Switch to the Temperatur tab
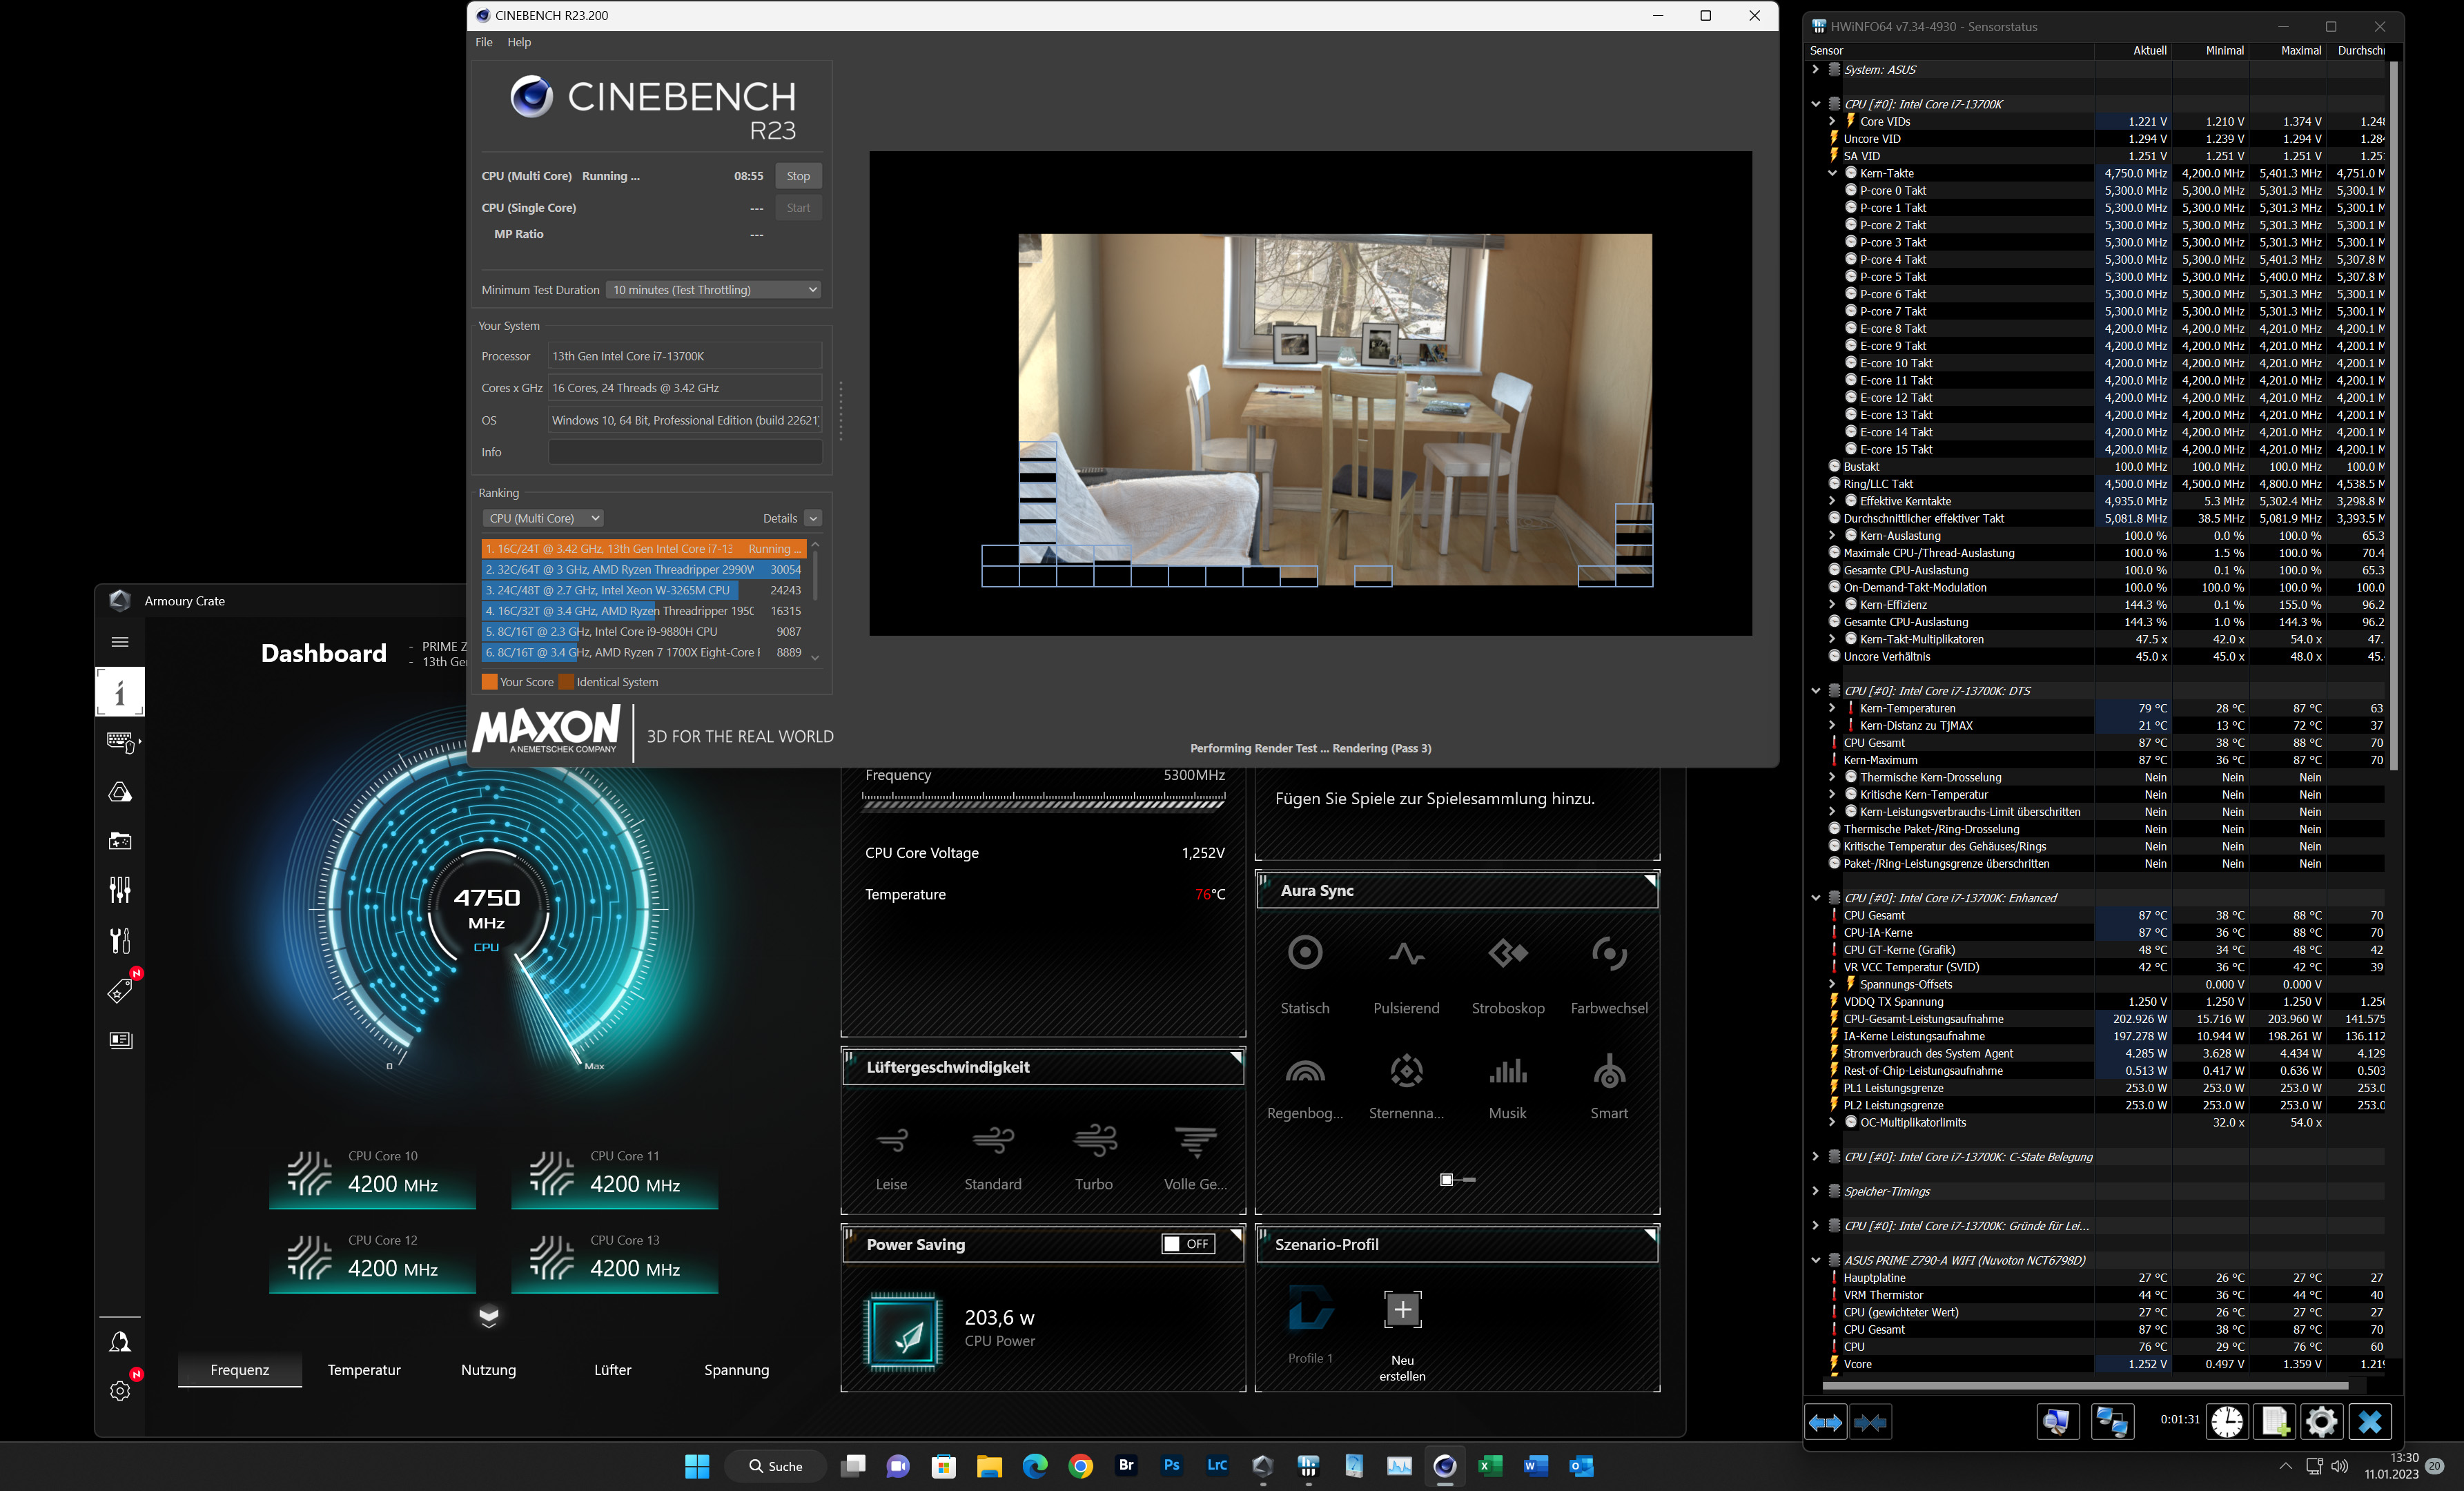 pyautogui.click(x=364, y=1370)
